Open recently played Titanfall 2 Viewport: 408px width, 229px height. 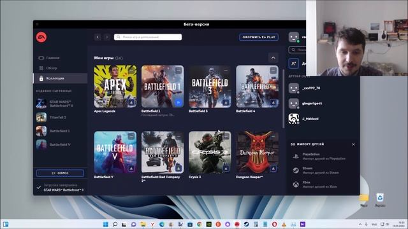[60, 117]
